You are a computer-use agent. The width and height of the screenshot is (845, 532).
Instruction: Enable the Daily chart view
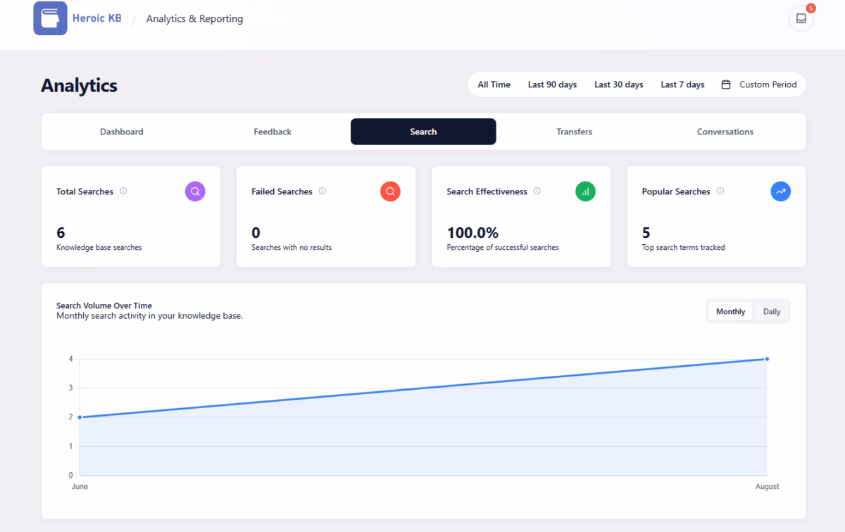point(771,311)
